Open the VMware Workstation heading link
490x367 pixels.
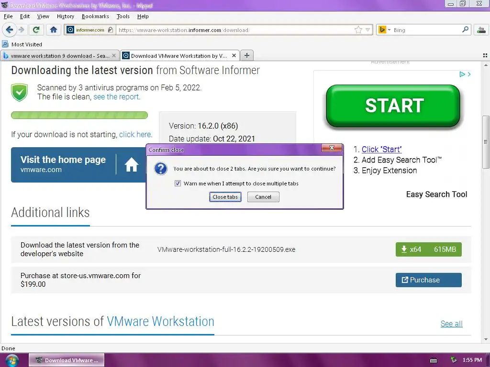161,322
